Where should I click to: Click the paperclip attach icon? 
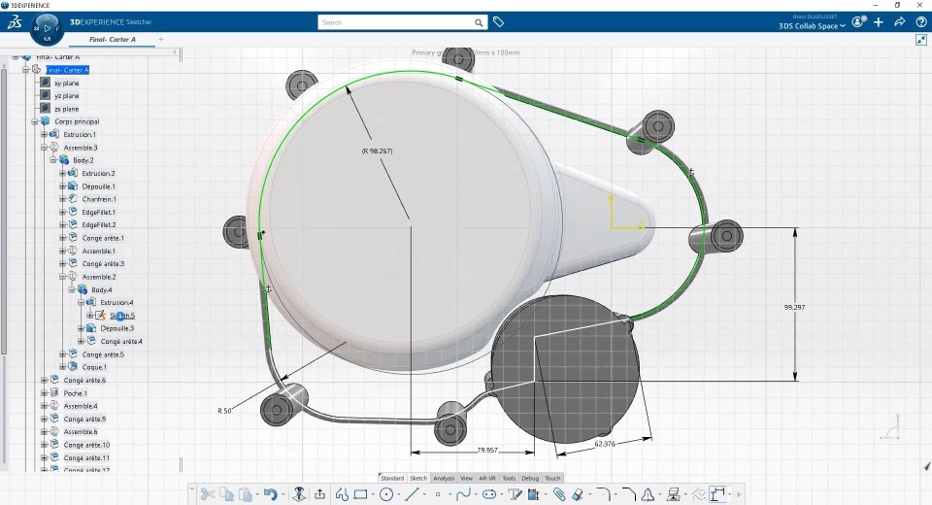point(559,493)
